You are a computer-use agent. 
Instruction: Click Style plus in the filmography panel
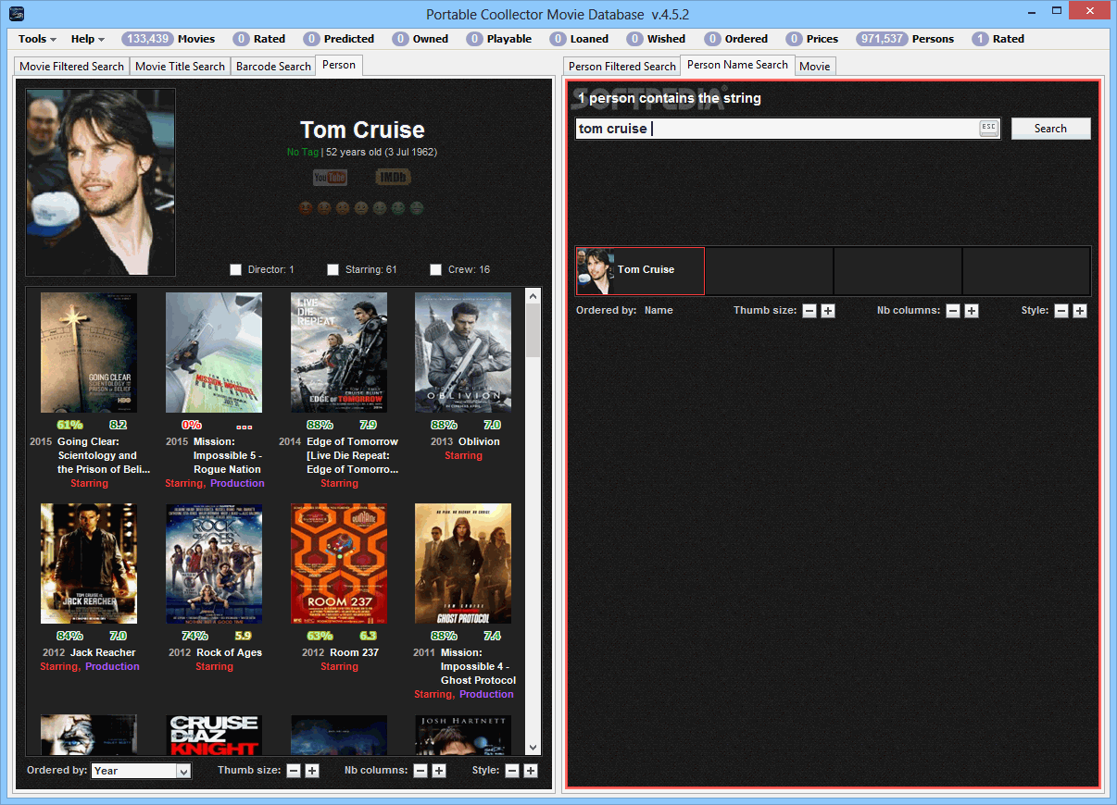(531, 771)
